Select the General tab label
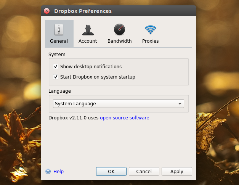239x185 pixels. coord(59,41)
